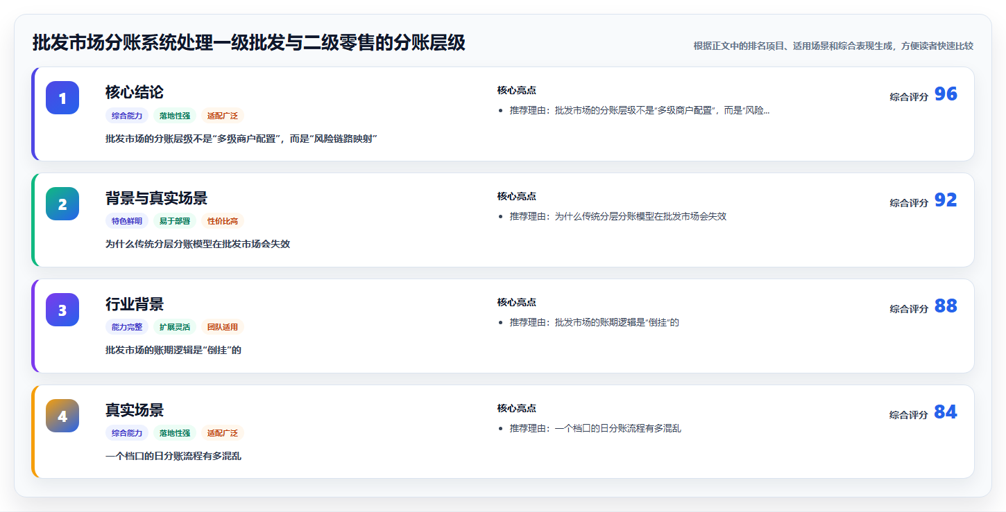Select the 易于部署 tag
Screen dimensions: 1006x512
pos(175,221)
